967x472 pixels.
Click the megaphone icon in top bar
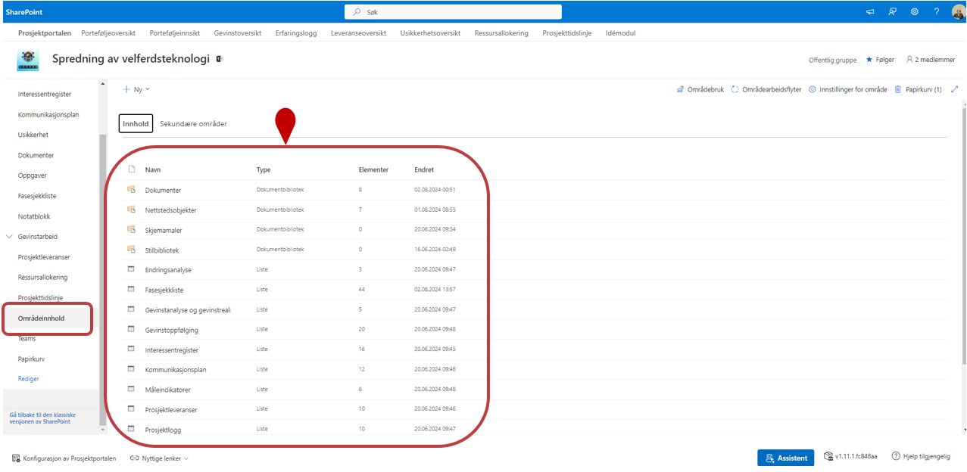870,11
